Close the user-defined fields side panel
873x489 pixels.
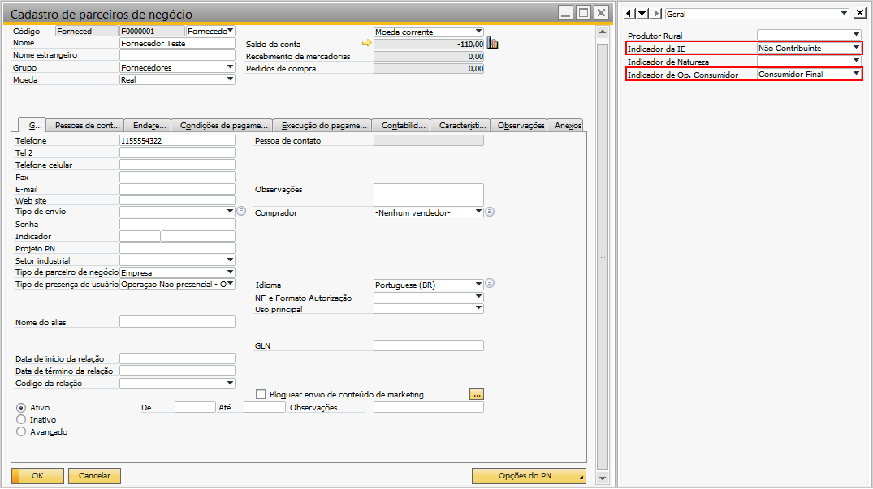860,13
